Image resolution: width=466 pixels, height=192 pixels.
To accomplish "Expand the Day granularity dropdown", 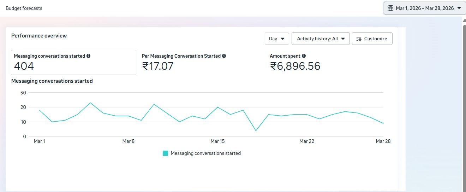I will pos(277,39).
